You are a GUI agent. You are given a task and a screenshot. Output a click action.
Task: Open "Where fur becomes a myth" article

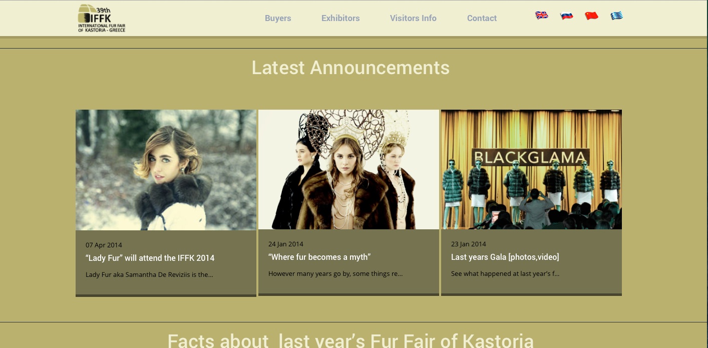coord(319,257)
